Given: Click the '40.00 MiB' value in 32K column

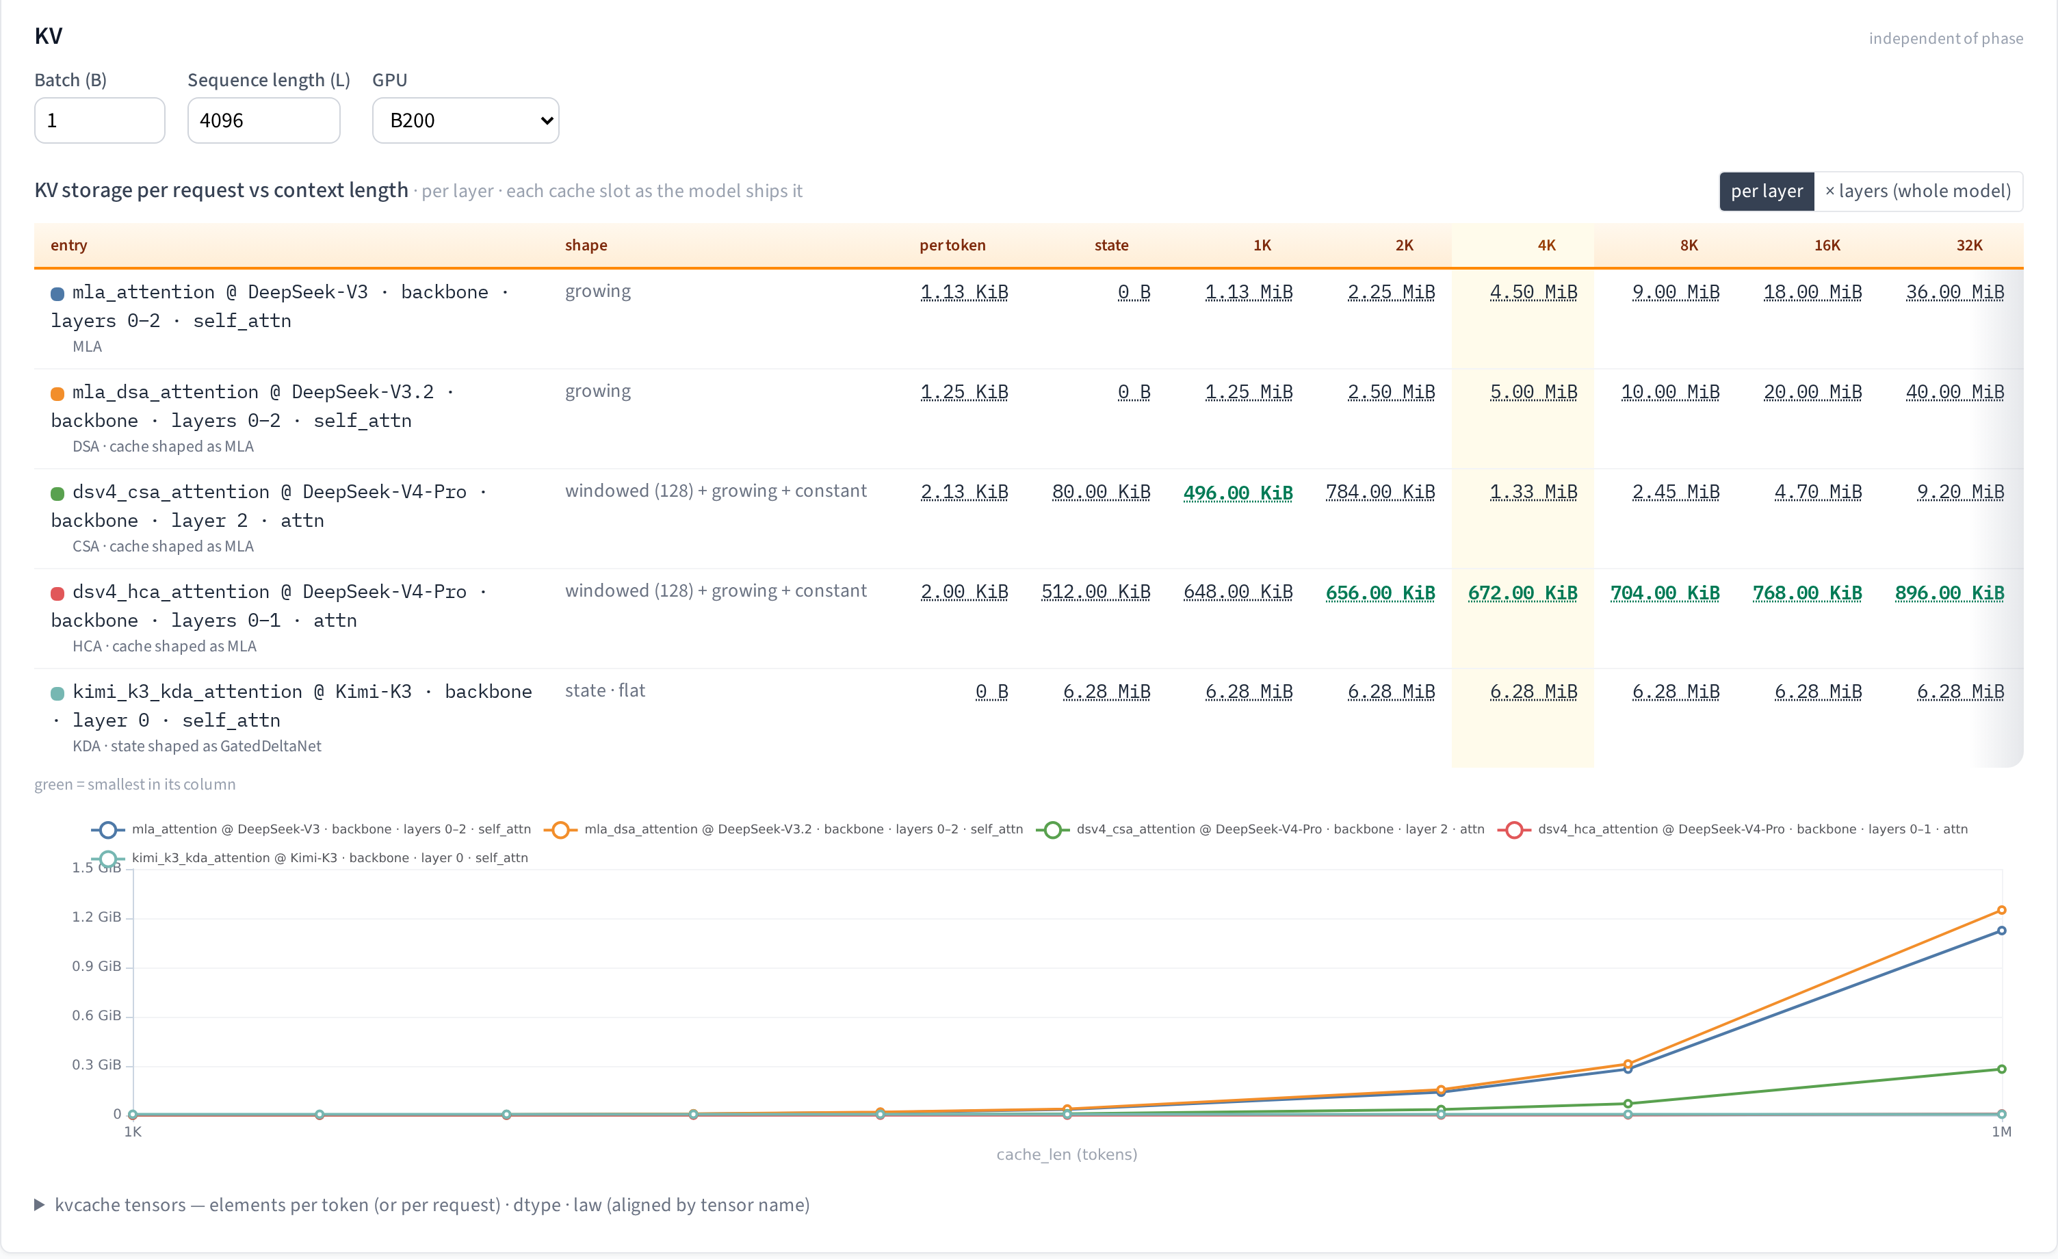Looking at the screenshot, I should 1955,393.
